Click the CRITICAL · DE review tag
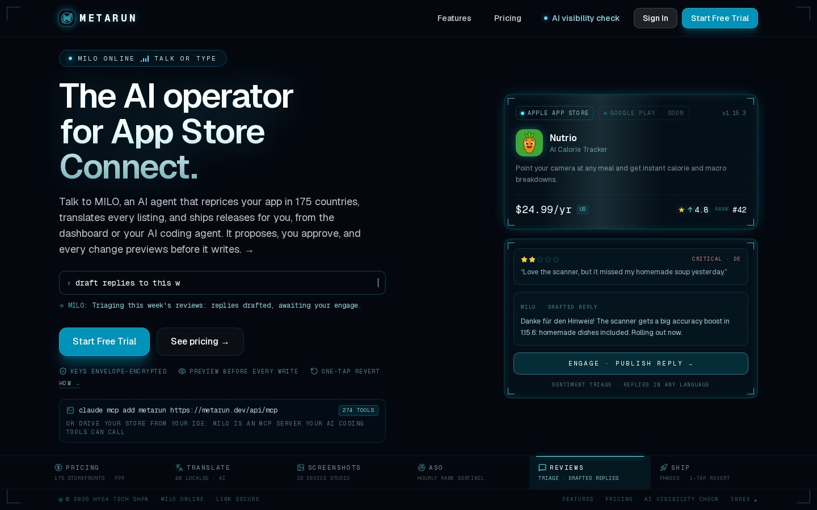The height and width of the screenshot is (510, 817). coord(716,259)
